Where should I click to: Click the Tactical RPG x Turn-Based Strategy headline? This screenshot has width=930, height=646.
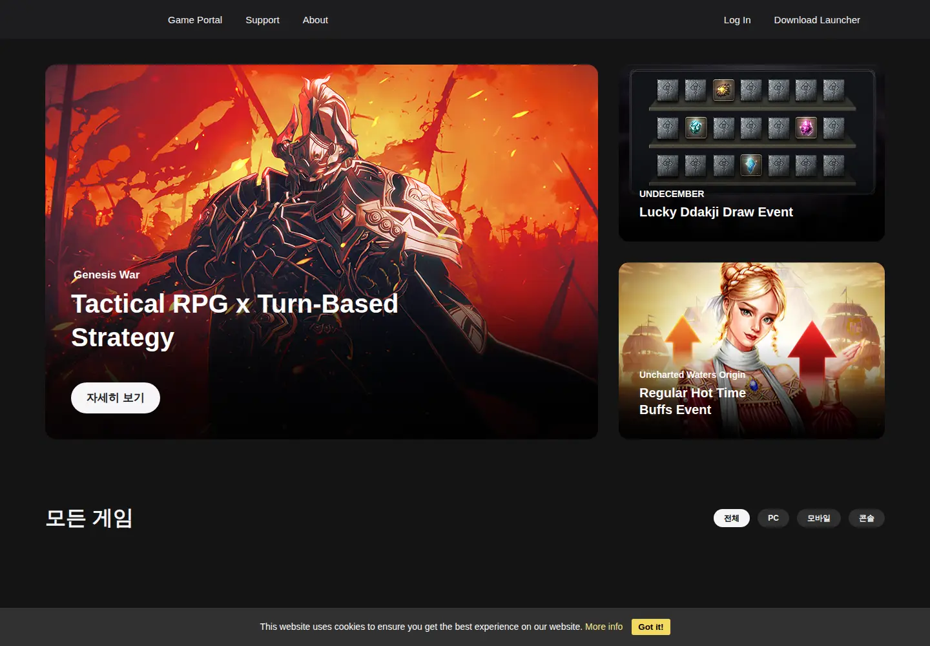pyautogui.click(x=234, y=320)
